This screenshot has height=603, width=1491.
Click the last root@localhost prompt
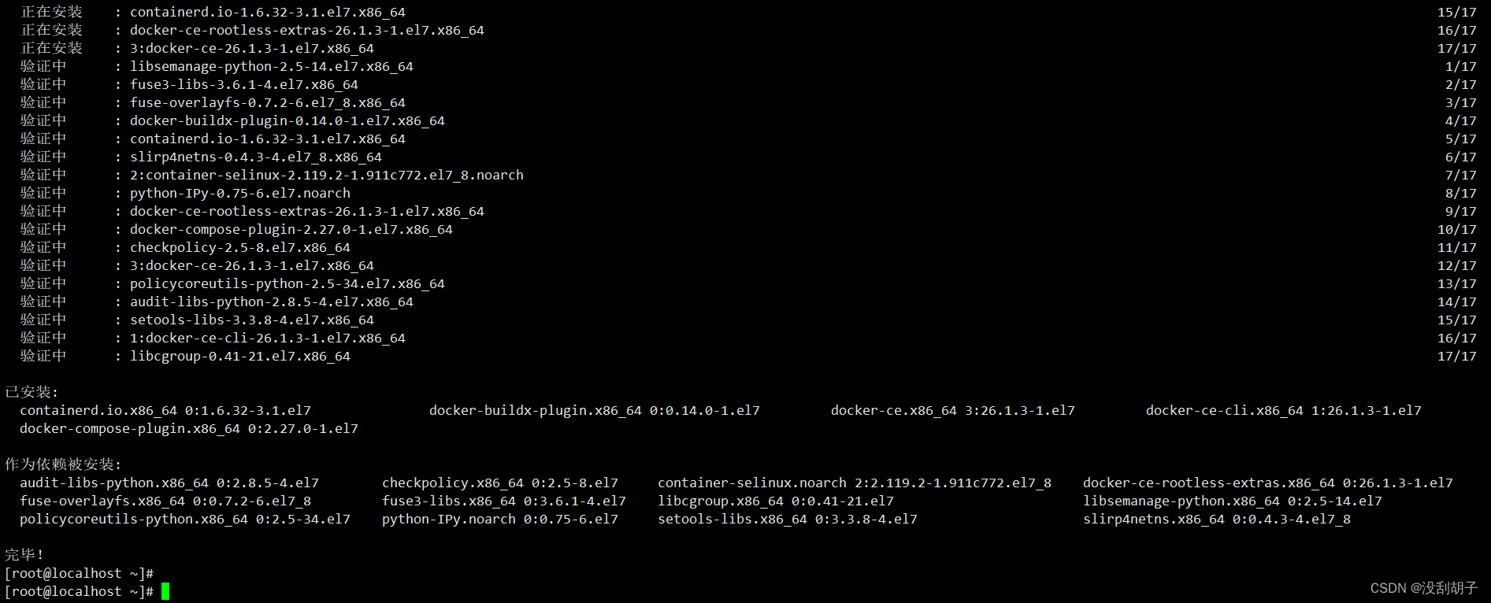pyautogui.click(x=79, y=591)
